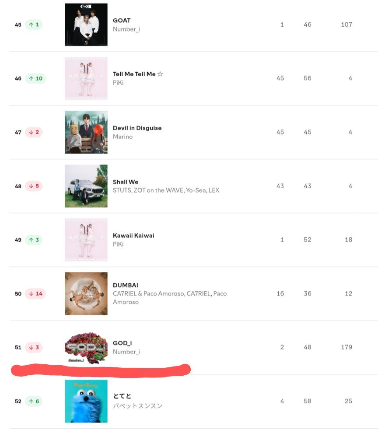Click the Devil in Disguise cover art

(x=86, y=132)
